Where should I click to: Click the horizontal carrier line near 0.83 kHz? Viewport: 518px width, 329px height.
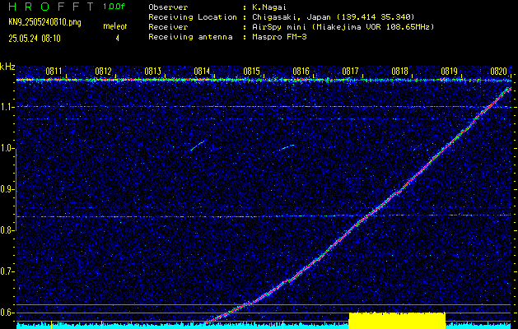click(x=264, y=216)
